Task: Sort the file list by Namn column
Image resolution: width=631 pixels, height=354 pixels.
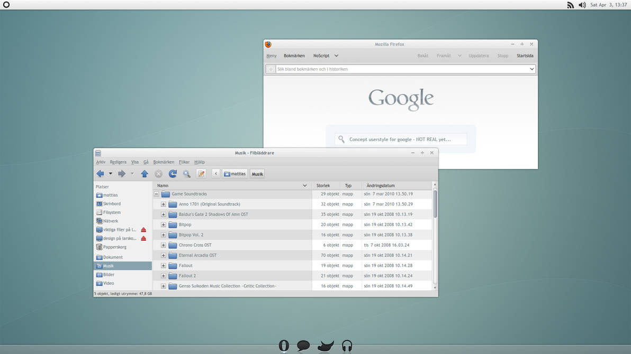Action: coord(232,185)
